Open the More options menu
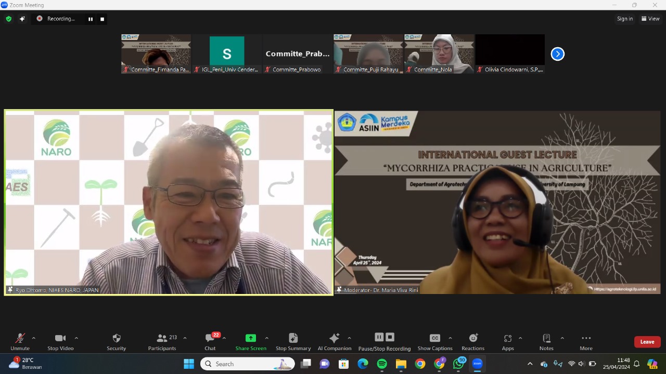Viewport: 666px width, 374px height. pos(586,339)
